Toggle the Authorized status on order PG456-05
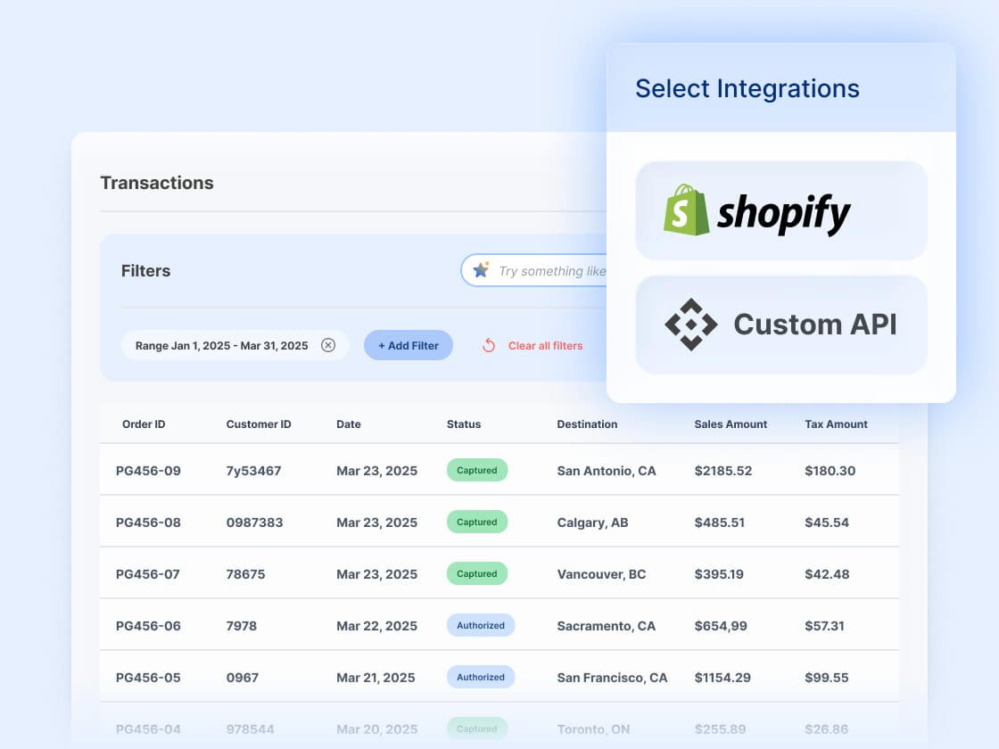 pyautogui.click(x=481, y=677)
